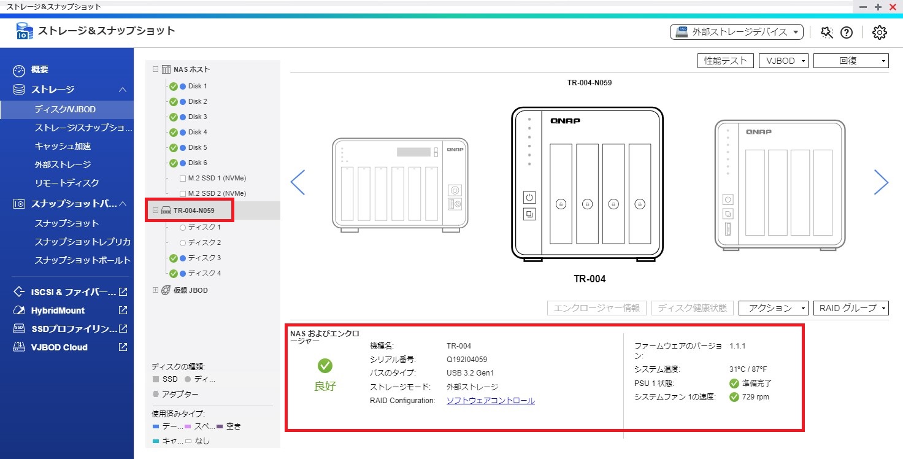The width and height of the screenshot is (903, 459).
Task: Open the help question mark icon
Action: pos(847,33)
